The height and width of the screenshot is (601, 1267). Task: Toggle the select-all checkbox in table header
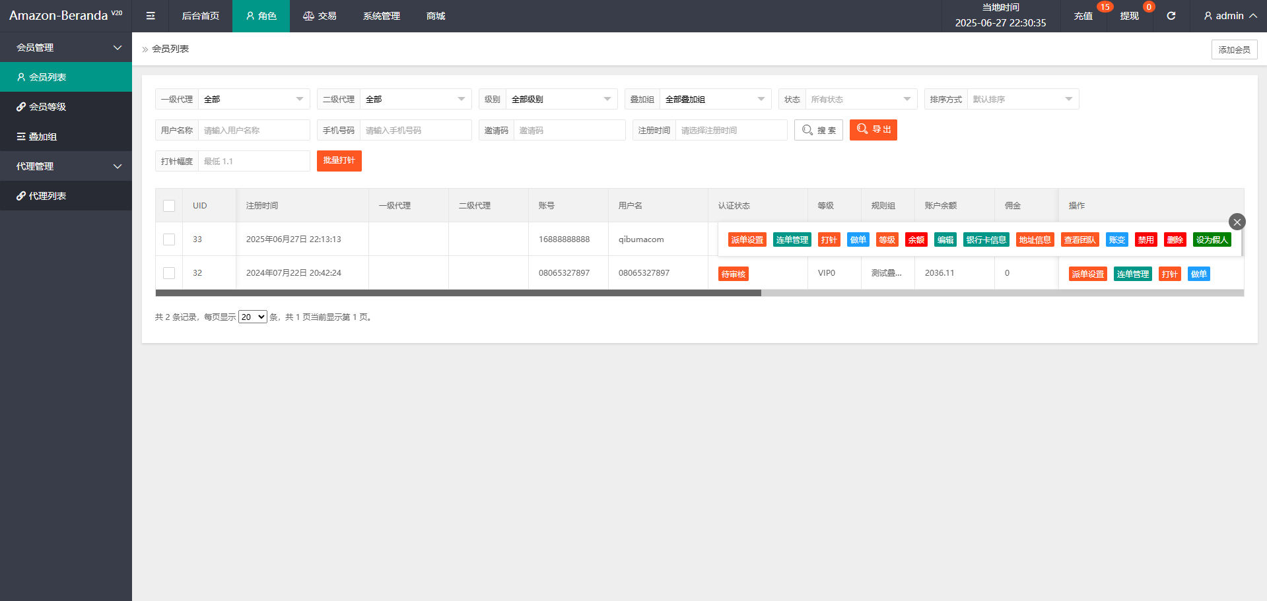169,206
